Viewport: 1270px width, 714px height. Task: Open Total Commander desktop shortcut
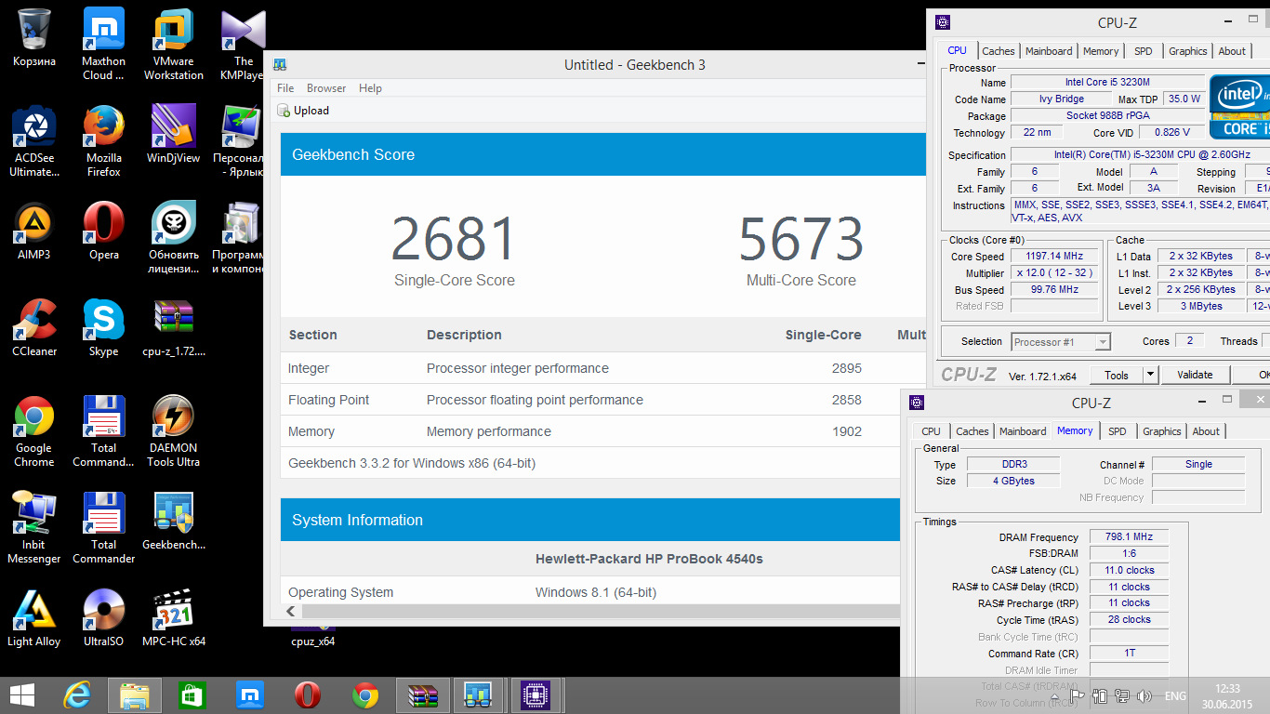[104, 528]
